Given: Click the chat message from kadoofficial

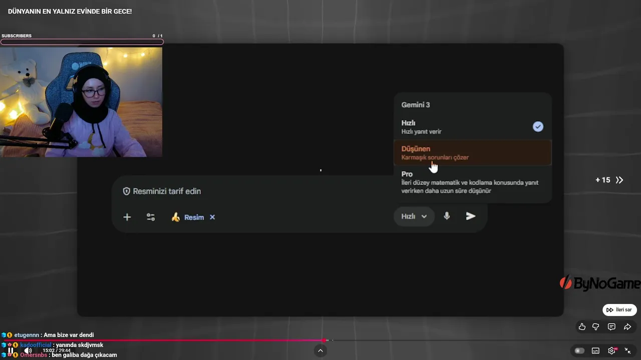Looking at the screenshot, I should (52, 345).
